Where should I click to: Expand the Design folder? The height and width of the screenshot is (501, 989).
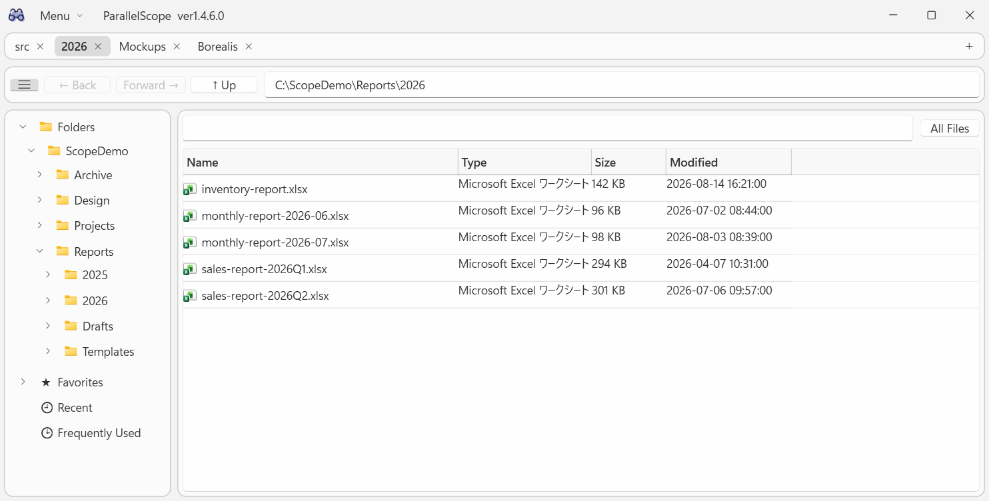pyautogui.click(x=40, y=200)
